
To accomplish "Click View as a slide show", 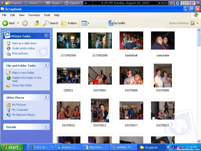I will (x=24, y=43).
